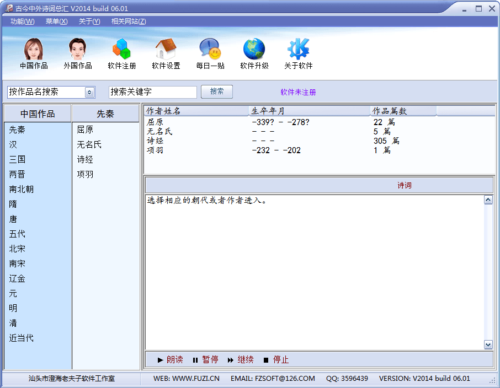This screenshot has height=388, width=500.
Task: Click the 软件注册 cubes icon
Action: coord(122,53)
